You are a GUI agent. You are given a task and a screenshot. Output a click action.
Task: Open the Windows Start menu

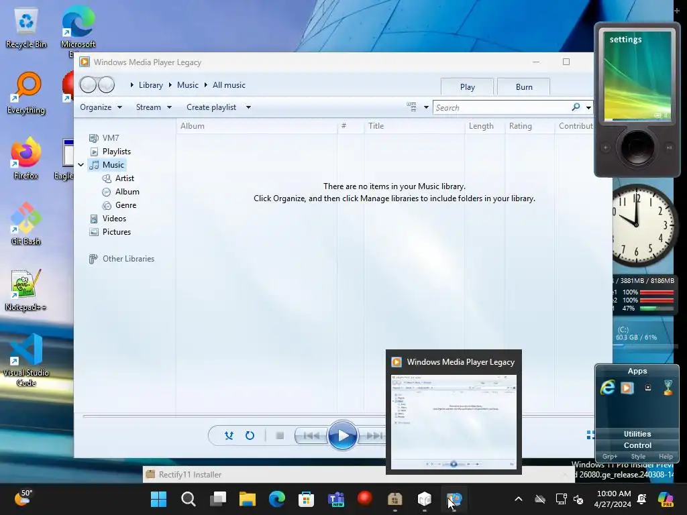point(158,499)
